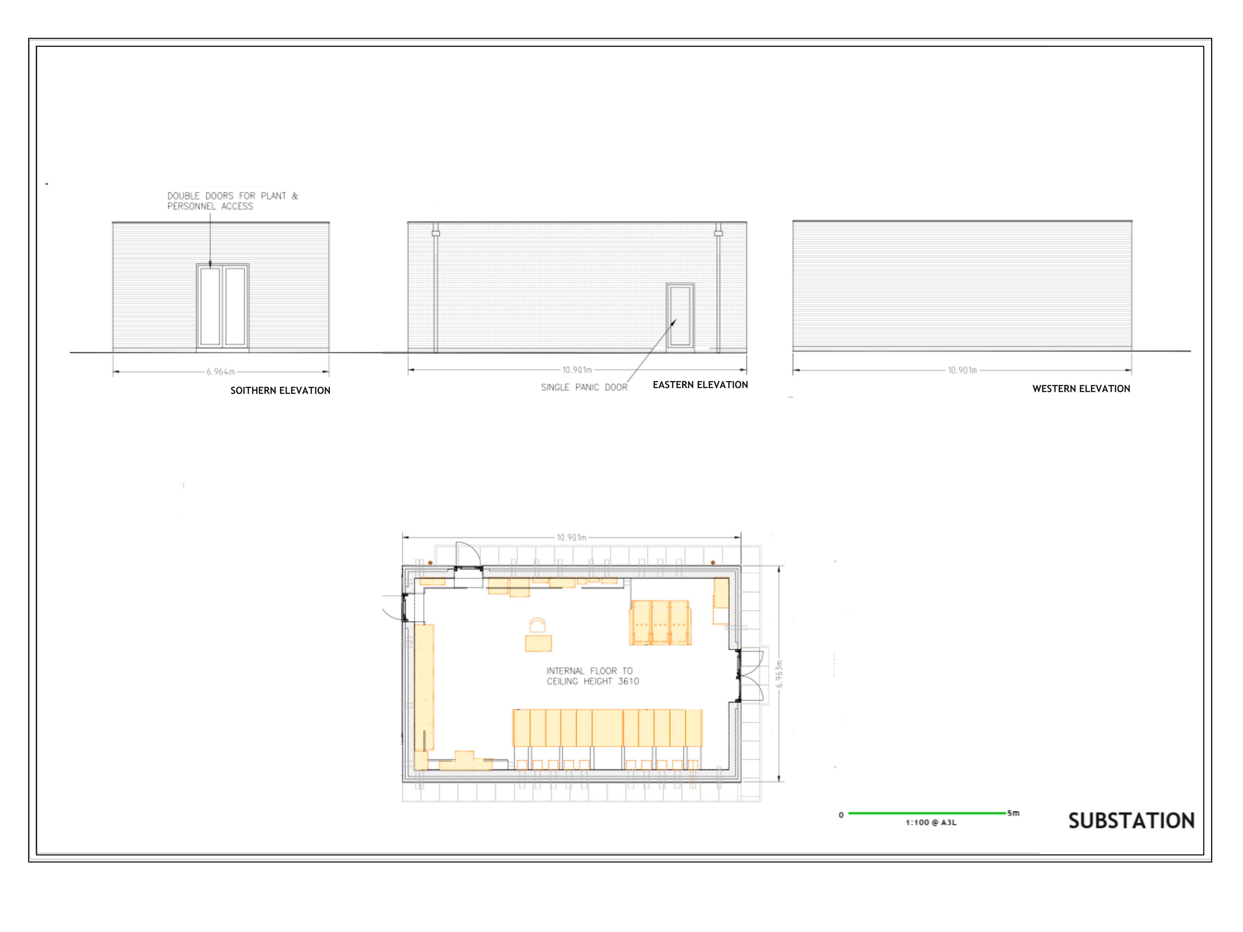1243x932 pixels.
Task: Click the chair symbol in the floor plan
Action: pyautogui.click(x=538, y=625)
